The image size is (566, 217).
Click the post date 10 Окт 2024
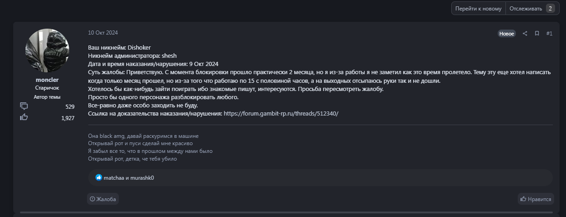[x=103, y=33]
